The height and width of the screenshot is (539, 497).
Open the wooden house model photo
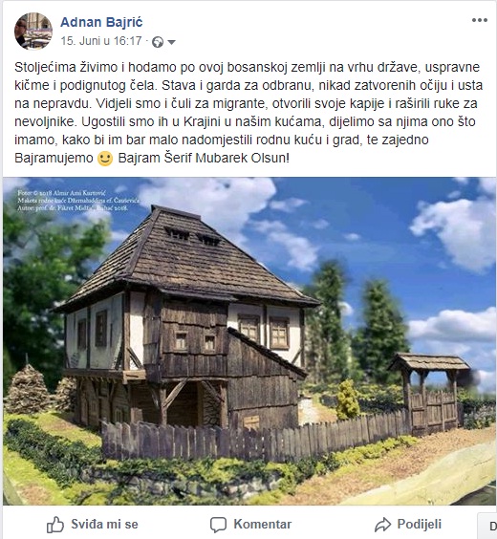click(249, 340)
